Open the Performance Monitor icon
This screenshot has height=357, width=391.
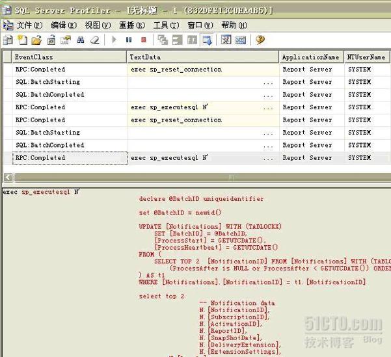point(241,40)
